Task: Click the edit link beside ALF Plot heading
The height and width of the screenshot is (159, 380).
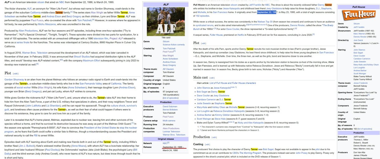Action: click(16, 74)
